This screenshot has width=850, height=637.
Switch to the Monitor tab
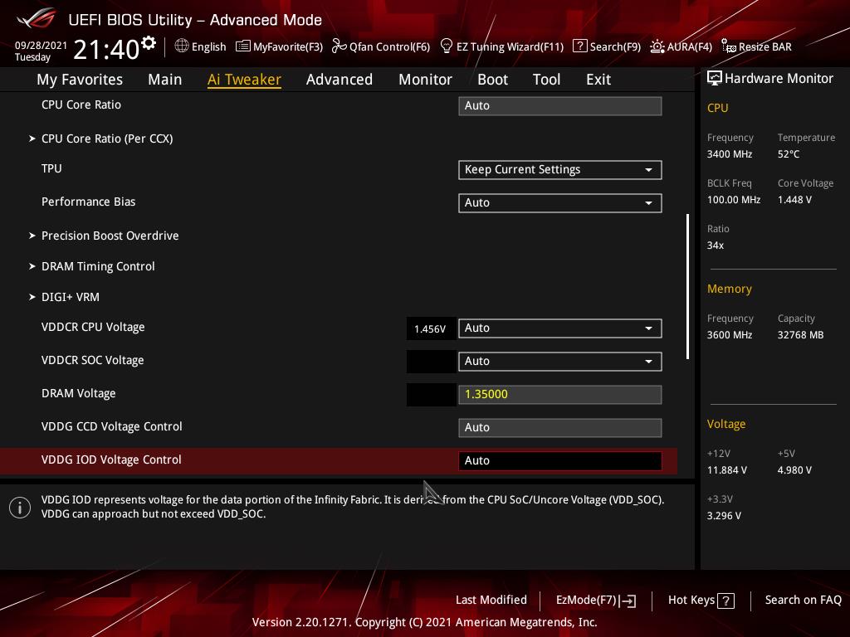click(x=425, y=80)
